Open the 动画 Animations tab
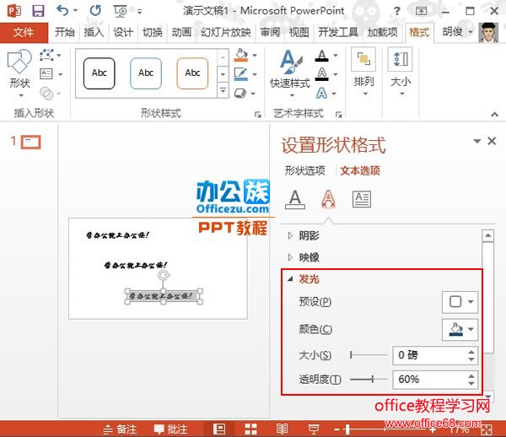506x437 pixels. 181,32
